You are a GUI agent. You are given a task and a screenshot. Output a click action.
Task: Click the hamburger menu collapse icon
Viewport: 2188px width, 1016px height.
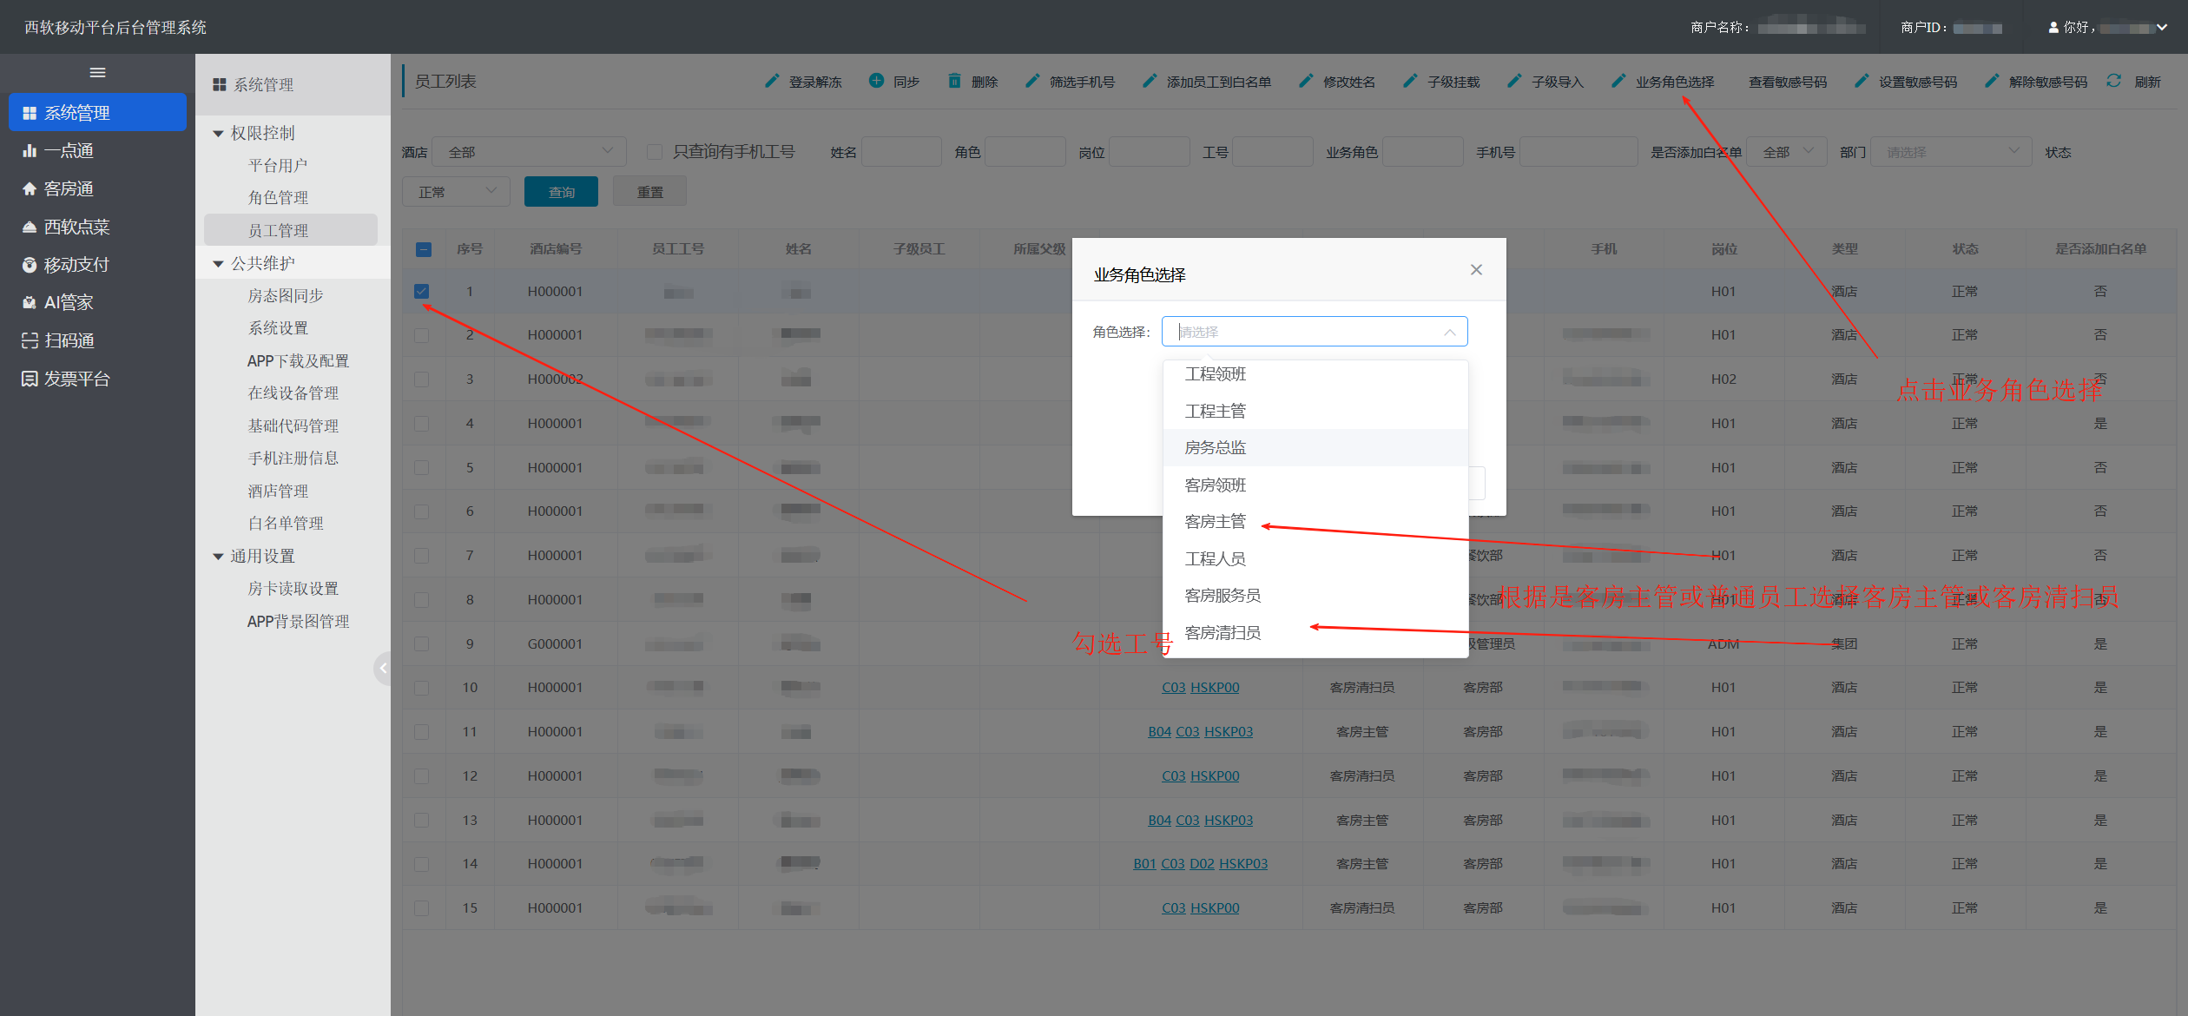click(97, 73)
